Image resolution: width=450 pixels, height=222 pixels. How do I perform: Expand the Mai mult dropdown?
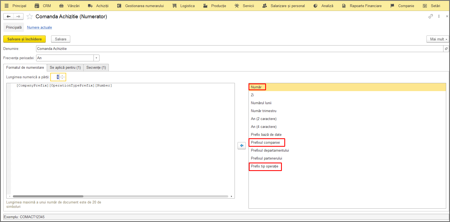point(438,39)
